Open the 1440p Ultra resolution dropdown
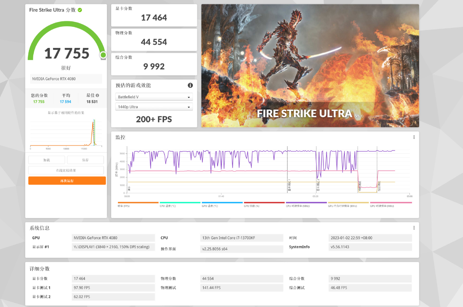Viewport: 463px width, 307px height. tap(154, 107)
